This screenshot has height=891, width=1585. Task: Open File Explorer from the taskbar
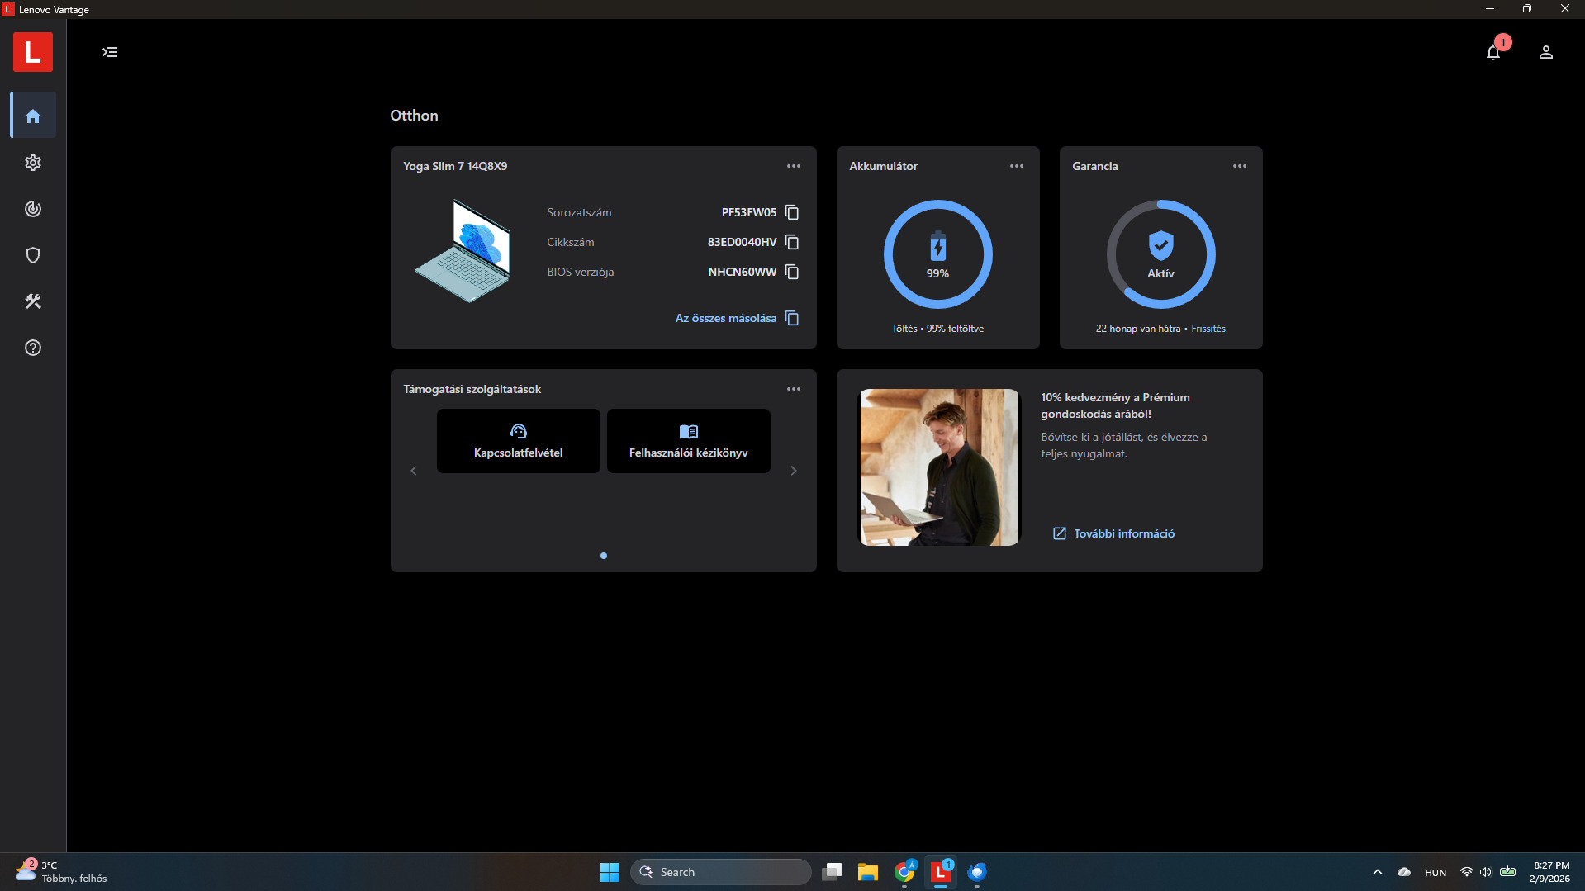(868, 872)
